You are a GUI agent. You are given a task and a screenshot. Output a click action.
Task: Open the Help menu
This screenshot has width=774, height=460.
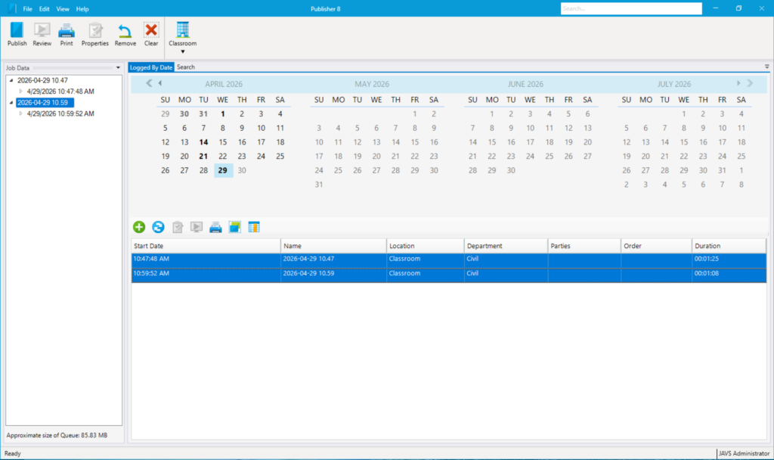click(82, 9)
